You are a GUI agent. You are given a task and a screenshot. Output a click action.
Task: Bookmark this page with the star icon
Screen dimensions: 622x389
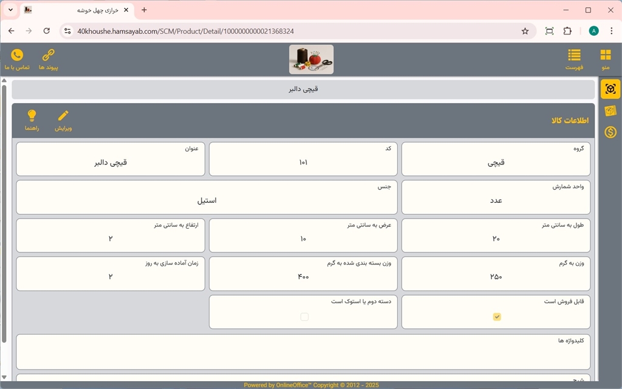(525, 31)
